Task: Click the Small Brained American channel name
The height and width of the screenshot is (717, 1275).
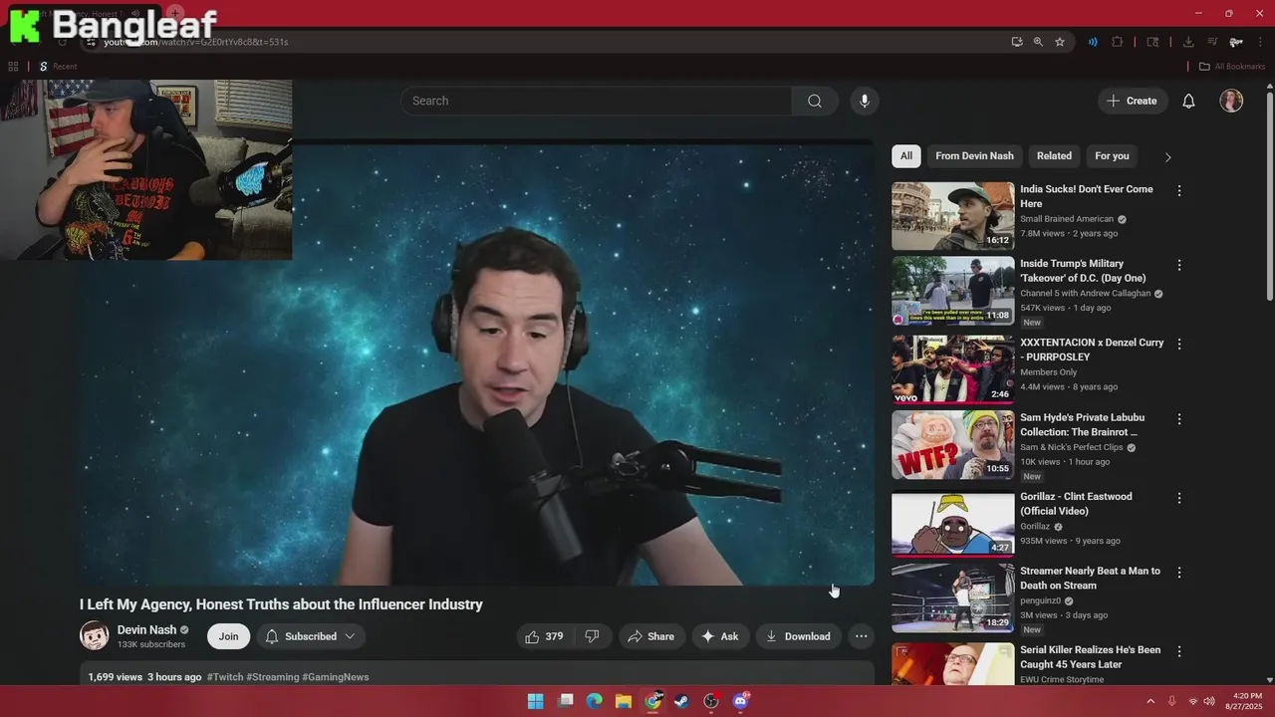Action: coord(1067,219)
